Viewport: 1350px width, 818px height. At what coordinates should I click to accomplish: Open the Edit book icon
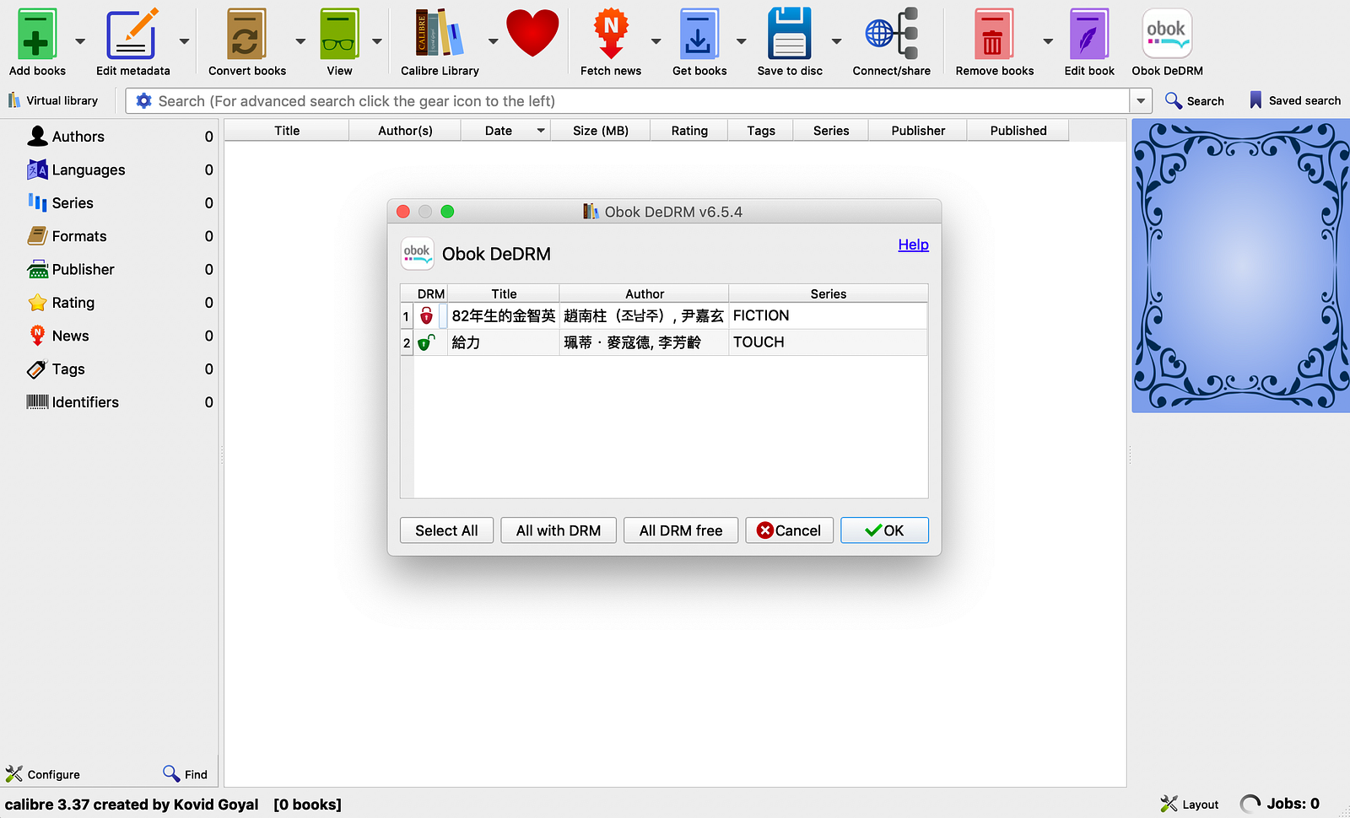click(1089, 35)
